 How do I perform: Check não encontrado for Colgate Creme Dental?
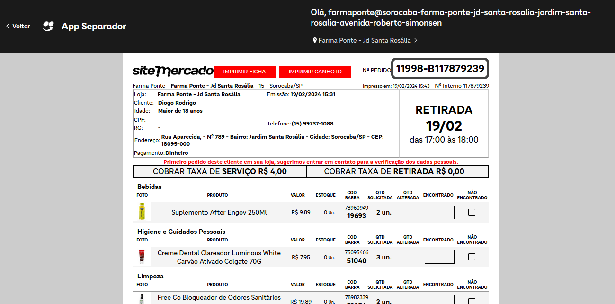(472, 257)
